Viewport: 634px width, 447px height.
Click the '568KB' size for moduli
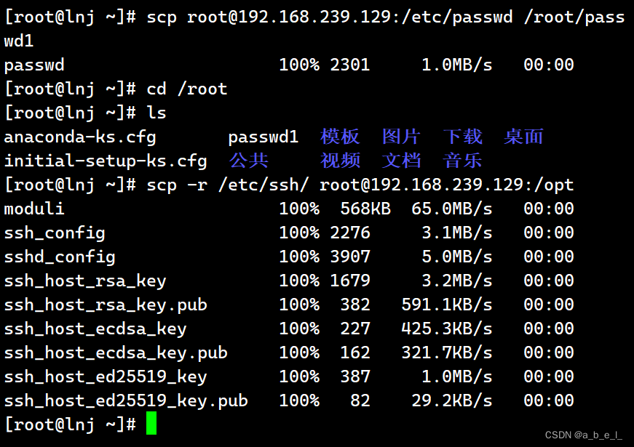coord(365,209)
